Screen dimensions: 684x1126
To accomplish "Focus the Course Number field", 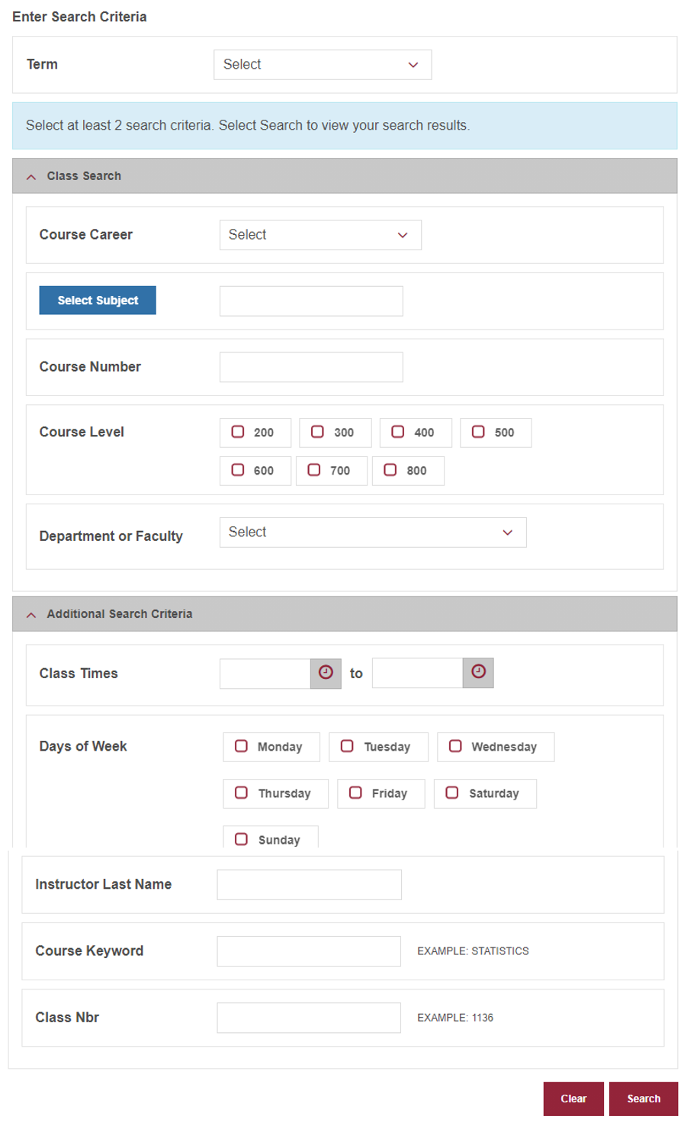I will click(x=311, y=367).
